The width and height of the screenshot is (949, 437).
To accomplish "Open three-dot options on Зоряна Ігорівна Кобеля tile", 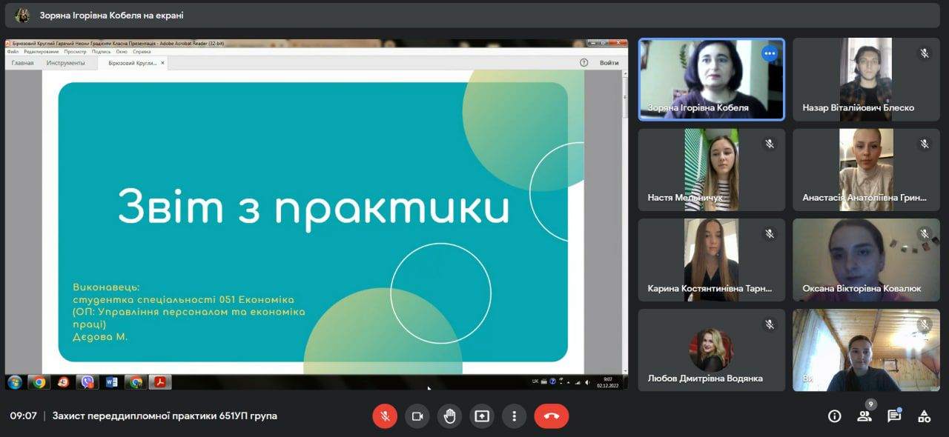I will coord(770,53).
